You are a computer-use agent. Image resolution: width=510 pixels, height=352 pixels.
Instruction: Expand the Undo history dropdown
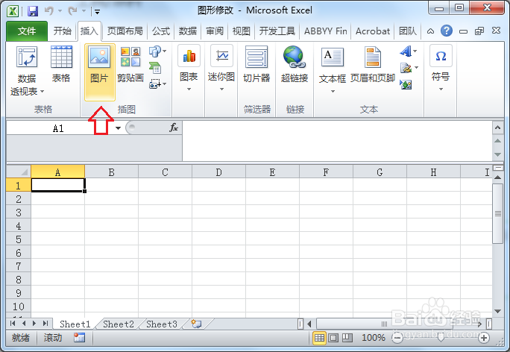(x=60, y=11)
